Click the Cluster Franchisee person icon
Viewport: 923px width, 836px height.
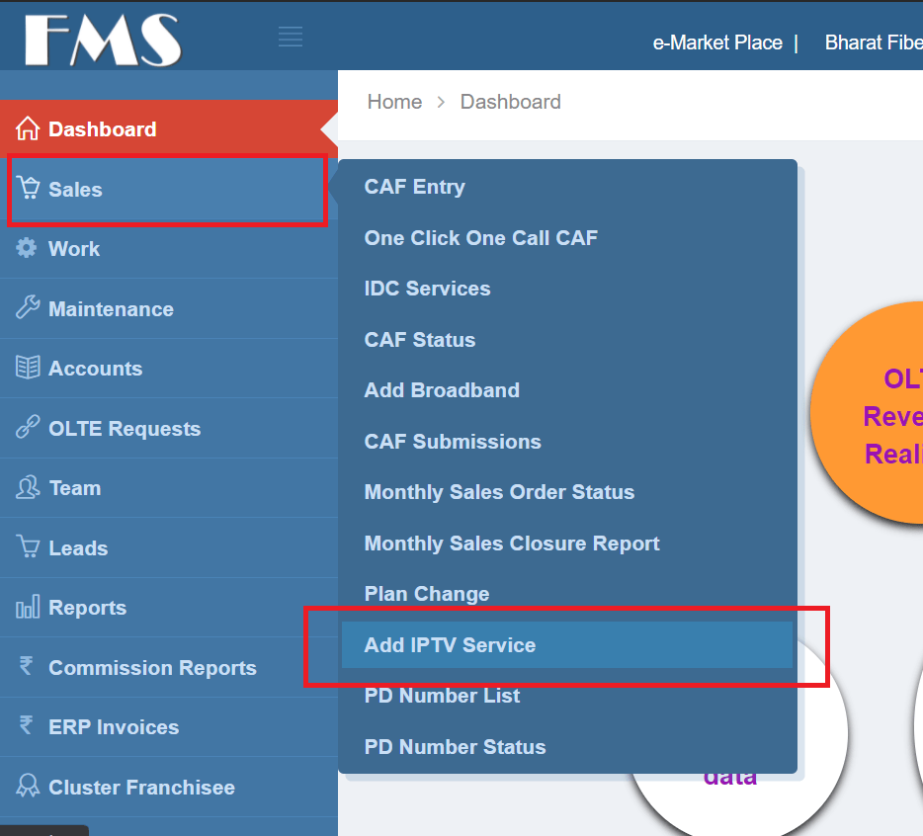pyautogui.click(x=28, y=787)
